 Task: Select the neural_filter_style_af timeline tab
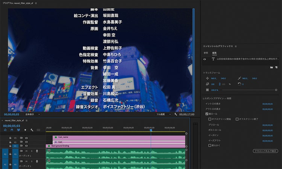click(x=14, y=121)
